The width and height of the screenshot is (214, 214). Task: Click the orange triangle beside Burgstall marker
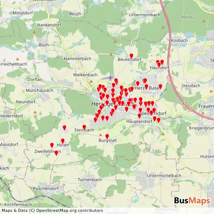pos(101,135)
